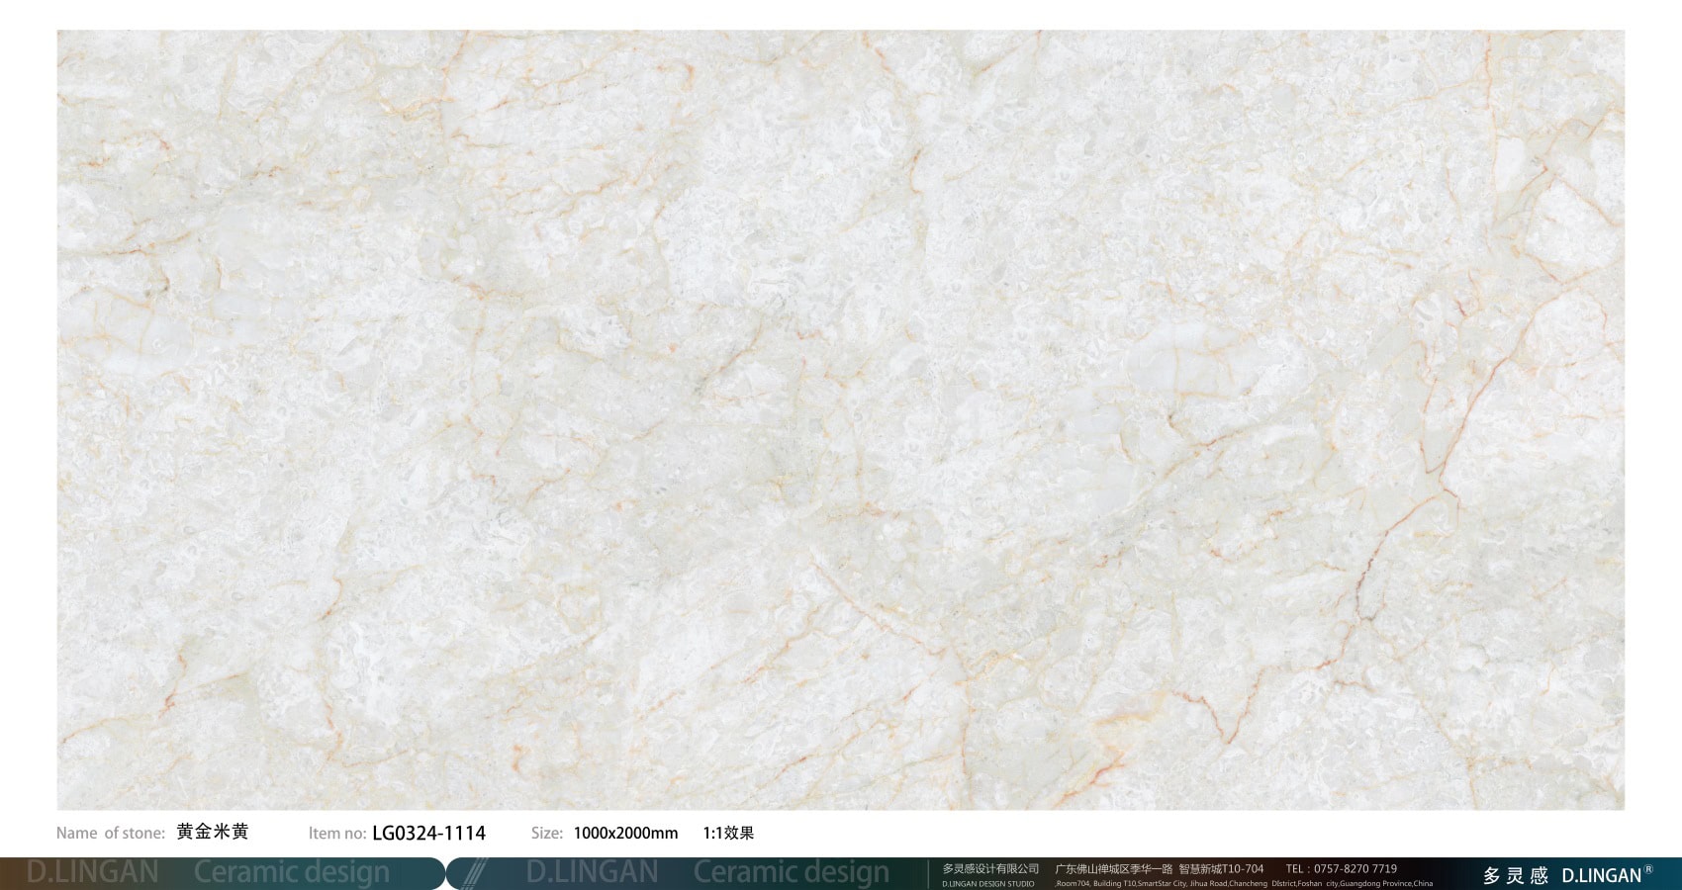The width and height of the screenshot is (1682, 890).
Task: Click the 1:1效果 scale text
Action: 728,834
